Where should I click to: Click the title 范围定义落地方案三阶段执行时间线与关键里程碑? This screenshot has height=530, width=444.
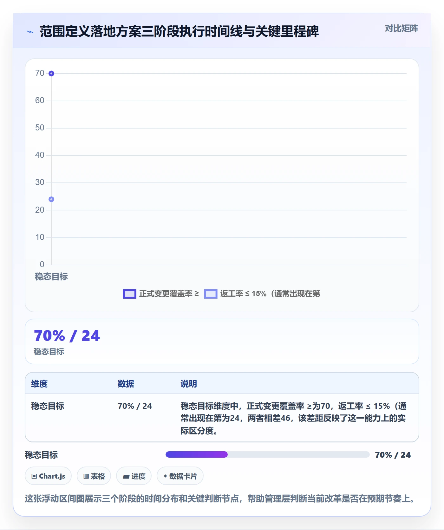pos(179,31)
